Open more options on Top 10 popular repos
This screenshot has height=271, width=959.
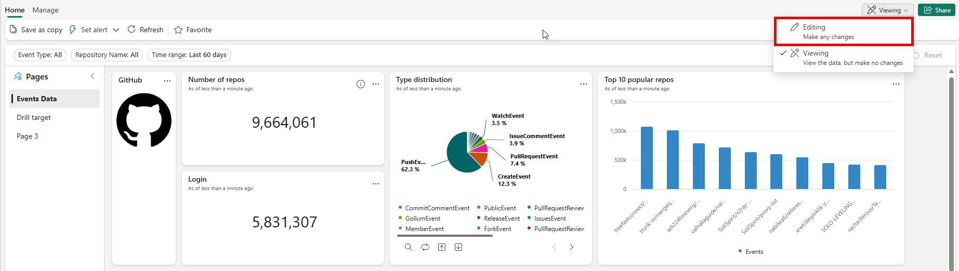[x=896, y=84]
